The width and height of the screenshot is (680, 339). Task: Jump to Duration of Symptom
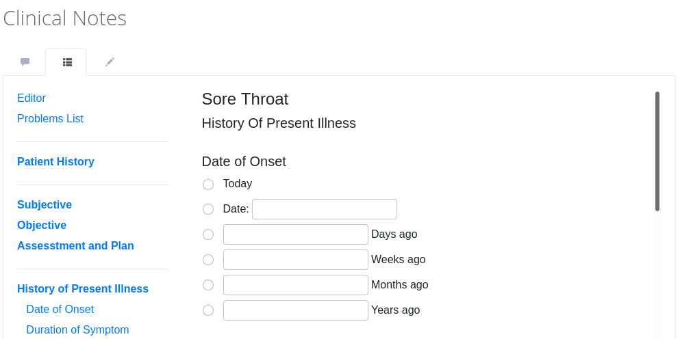click(x=77, y=330)
